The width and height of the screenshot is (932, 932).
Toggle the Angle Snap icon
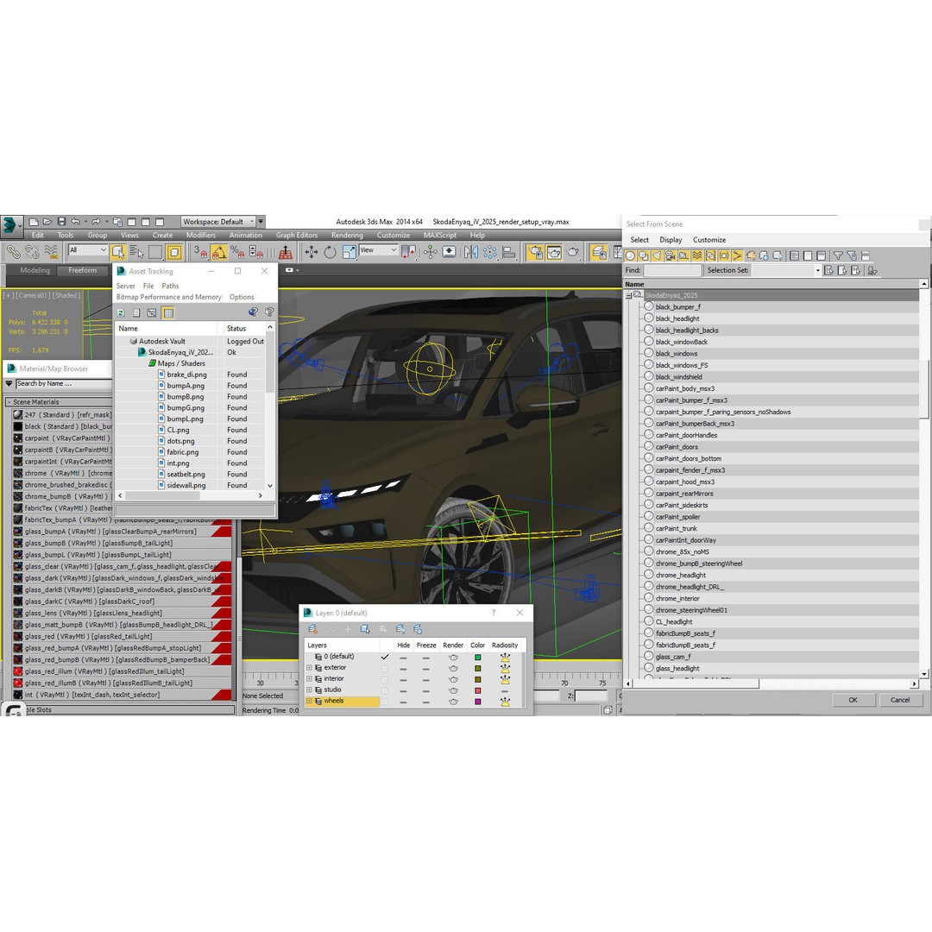[x=219, y=252]
